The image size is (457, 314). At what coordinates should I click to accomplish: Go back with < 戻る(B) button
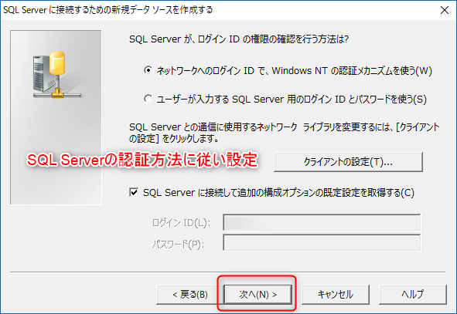pos(189,294)
